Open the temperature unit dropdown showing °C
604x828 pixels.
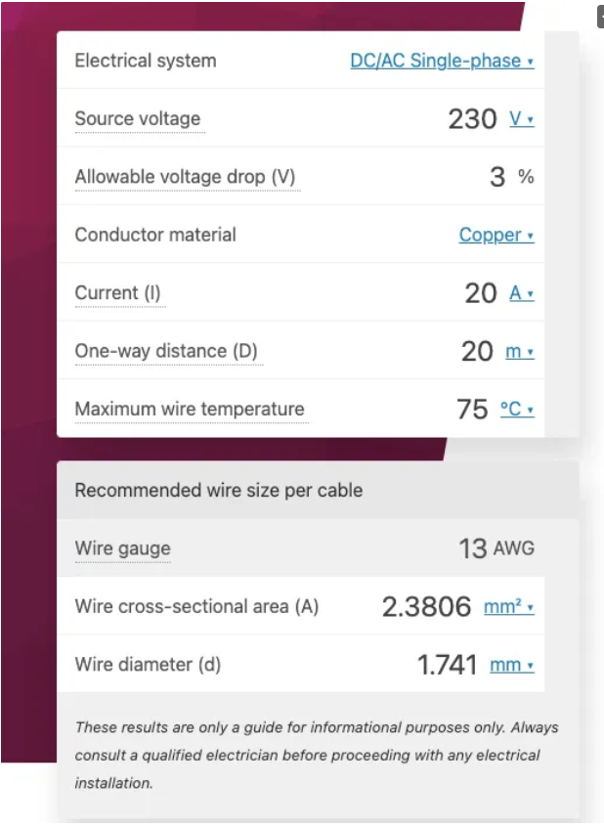517,411
